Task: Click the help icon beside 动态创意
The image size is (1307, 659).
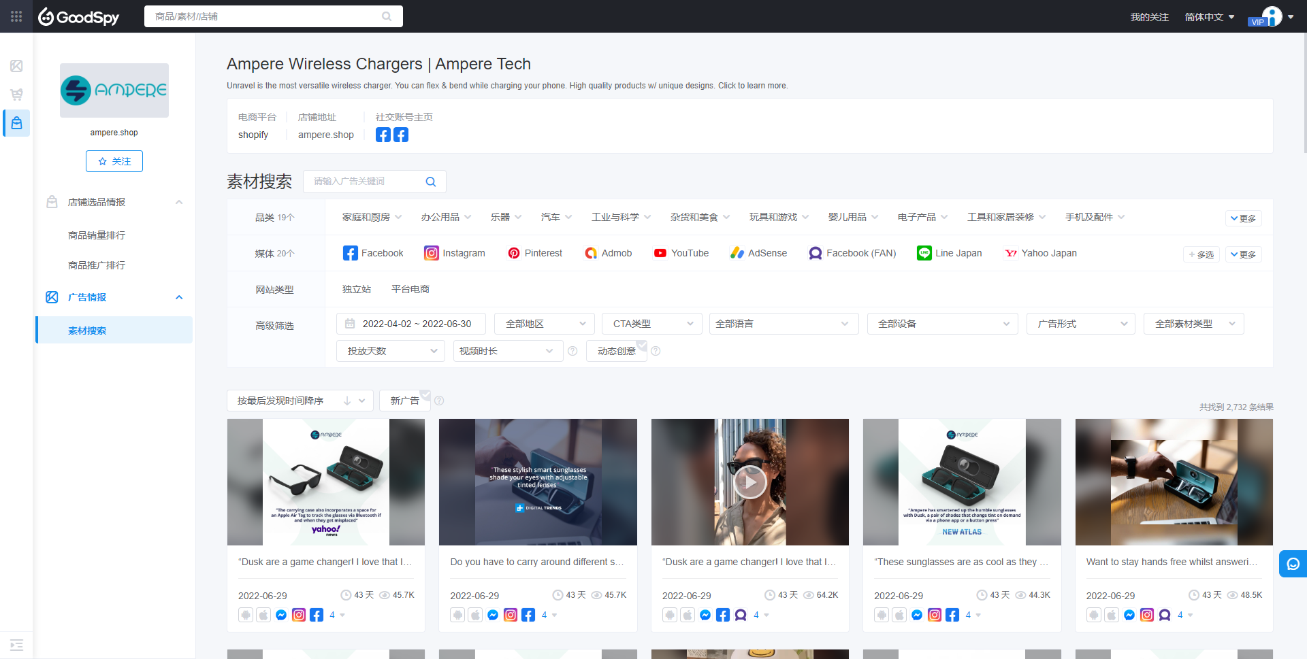Action: (656, 351)
